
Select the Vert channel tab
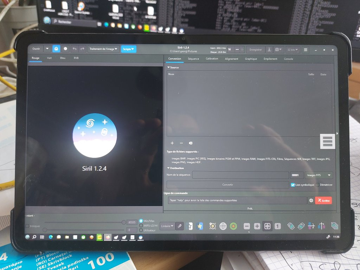(49, 58)
